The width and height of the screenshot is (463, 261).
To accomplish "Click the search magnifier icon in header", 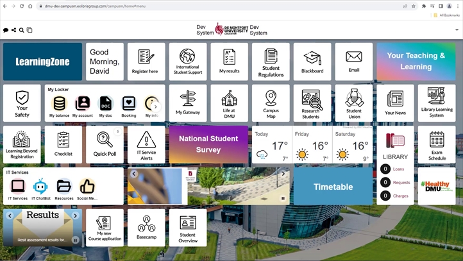I will [x=21, y=30].
